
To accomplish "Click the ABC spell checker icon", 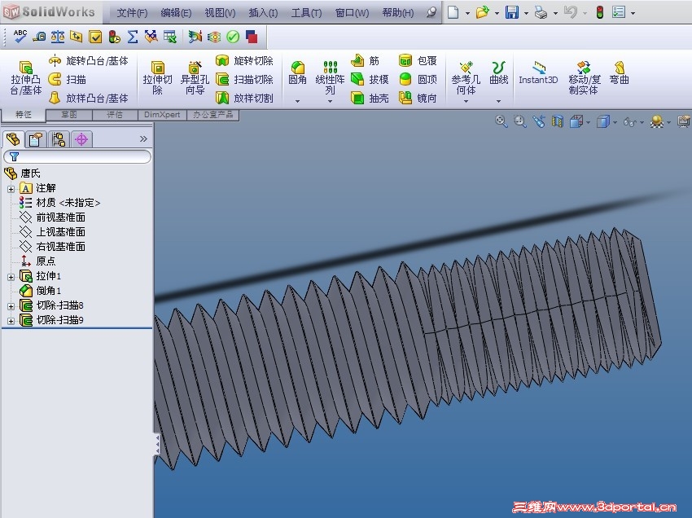I will pyautogui.click(x=20, y=36).
